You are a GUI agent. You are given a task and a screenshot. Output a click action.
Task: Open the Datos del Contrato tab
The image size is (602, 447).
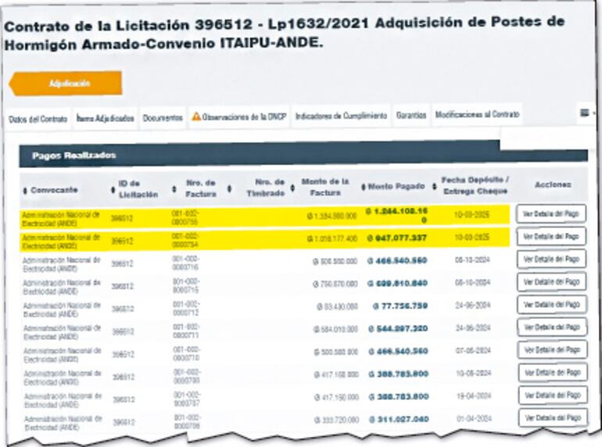pyautogui.click(x=38, y=120)
